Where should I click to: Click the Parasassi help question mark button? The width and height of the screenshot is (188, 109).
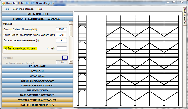click(64, 58)
